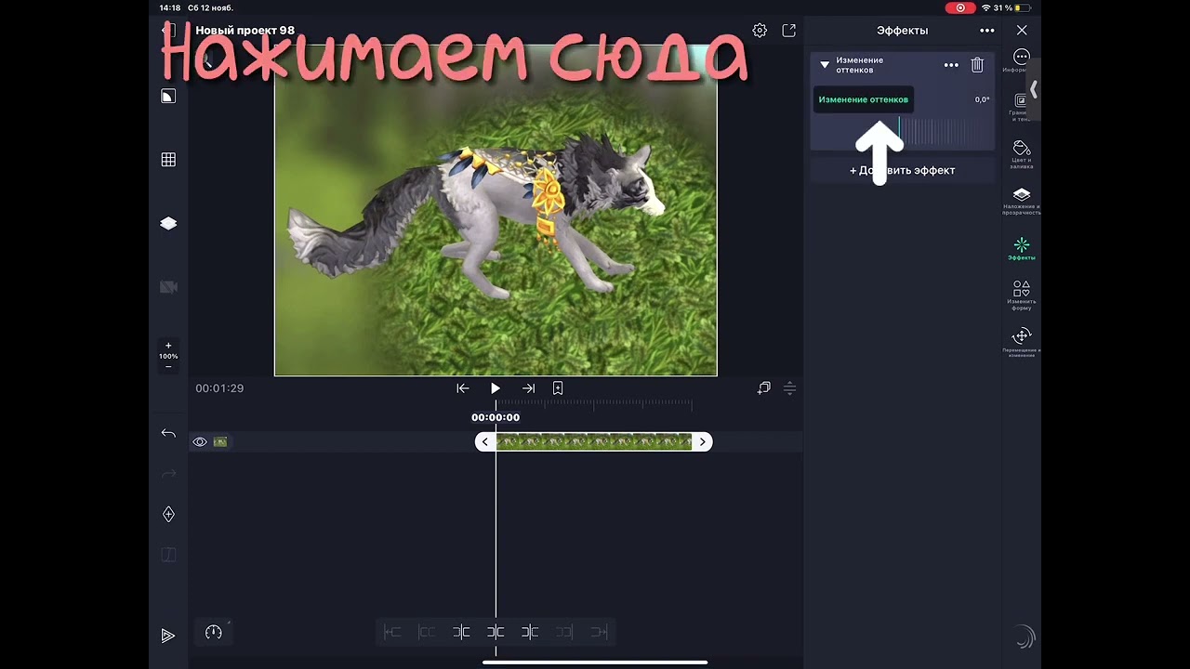Trim layer start to the playhead

click(x=461, y=633)
